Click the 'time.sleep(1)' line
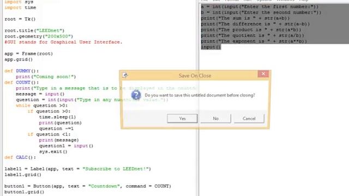 57,118
